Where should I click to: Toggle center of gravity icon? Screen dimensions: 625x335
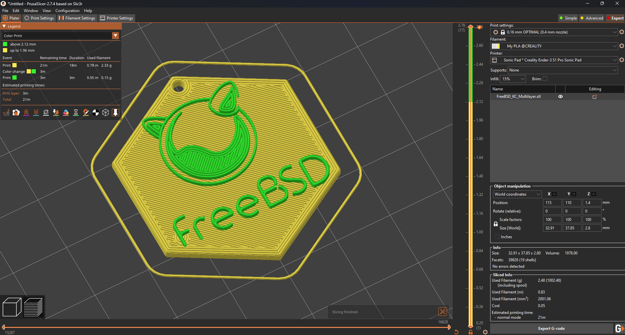(96, 112)
